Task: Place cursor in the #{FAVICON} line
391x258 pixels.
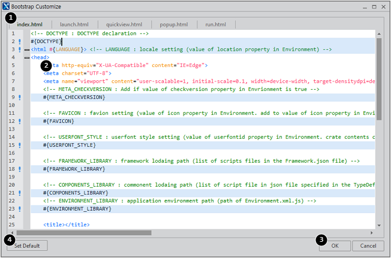Action: 59,121
